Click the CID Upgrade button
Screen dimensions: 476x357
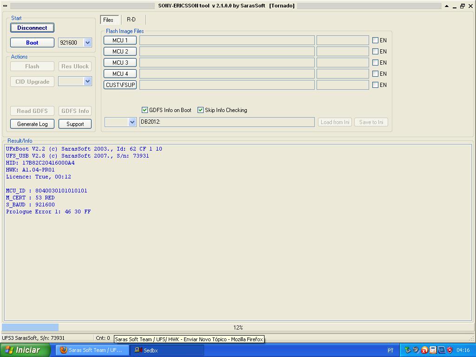pos(32,81)
